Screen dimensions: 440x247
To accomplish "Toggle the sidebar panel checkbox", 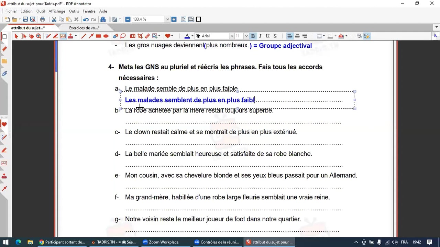I will pyautogui.click(x=4, y=37).
